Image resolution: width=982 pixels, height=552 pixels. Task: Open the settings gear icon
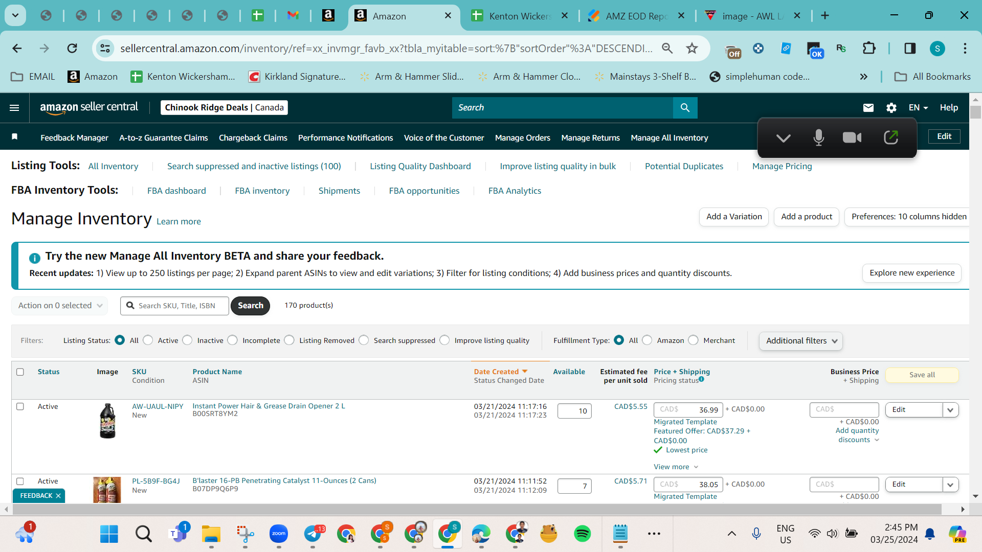(891, 108)
